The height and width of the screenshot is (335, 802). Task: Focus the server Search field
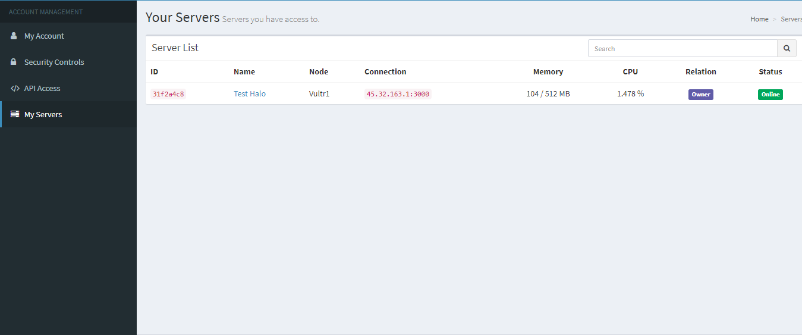pos(683,49)
